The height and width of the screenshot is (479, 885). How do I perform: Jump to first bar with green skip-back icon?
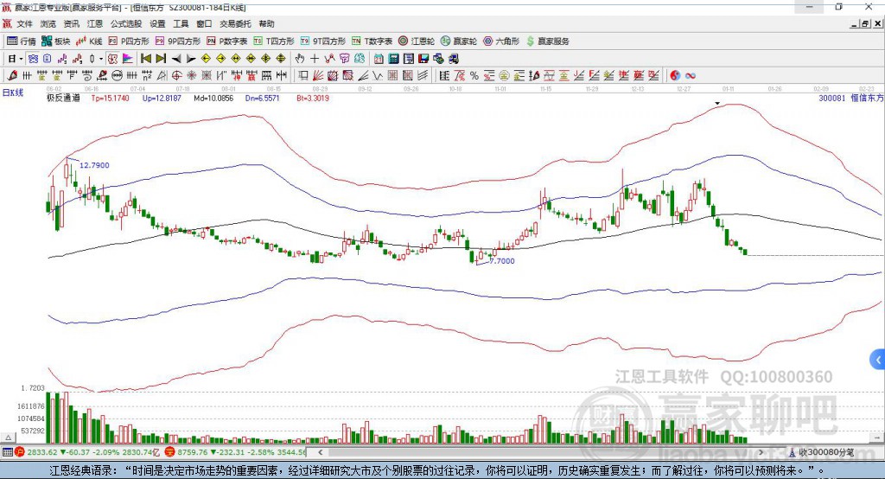(145, 59)
